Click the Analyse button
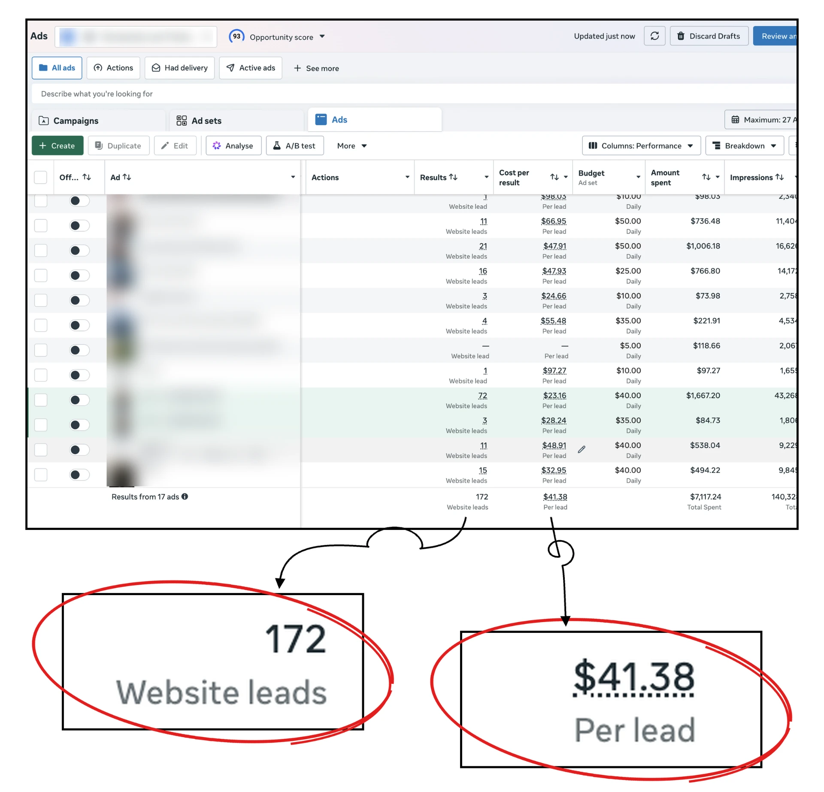Image resolution: width=824 pixels, height=792 pixels. click(x=233, y=146)
